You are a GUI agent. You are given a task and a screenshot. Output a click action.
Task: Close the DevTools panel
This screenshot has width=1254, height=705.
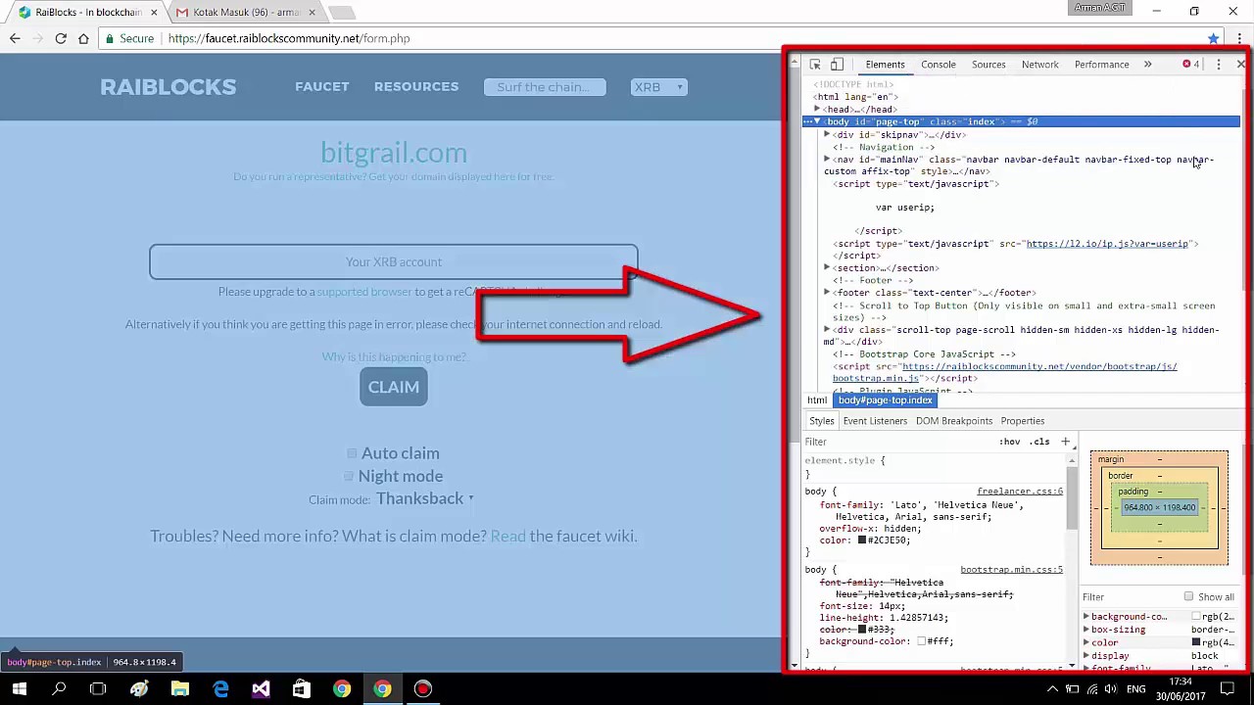pyautogui.click(x=1240, y=65)
